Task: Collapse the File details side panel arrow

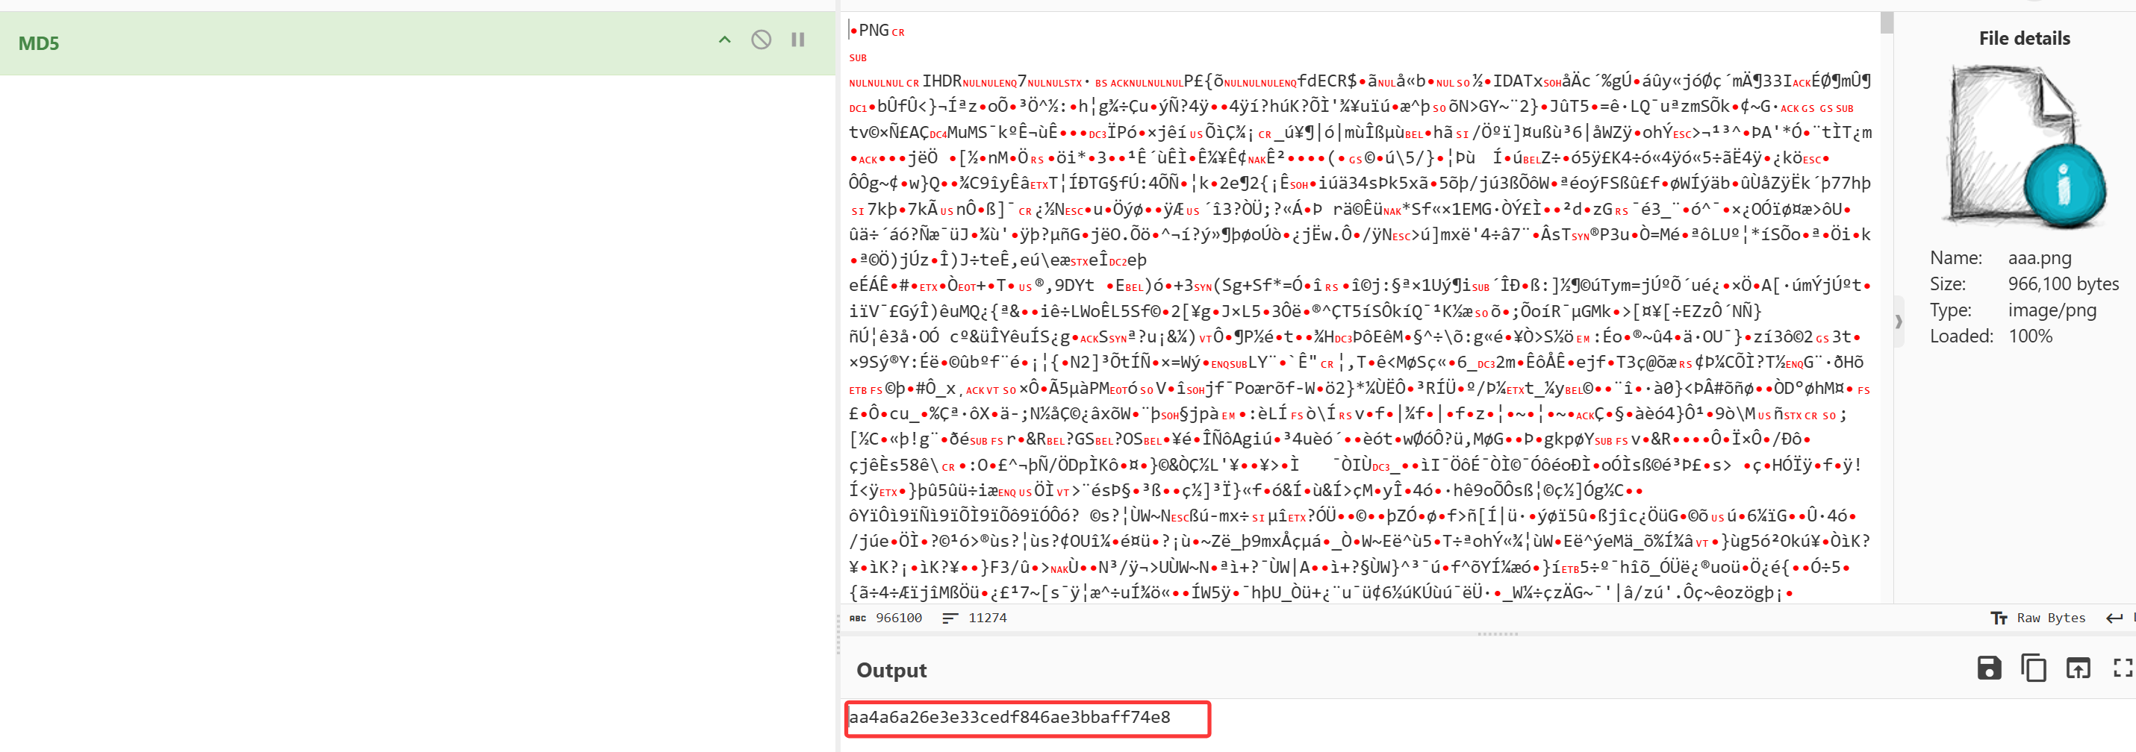Action: point(1899,322)
